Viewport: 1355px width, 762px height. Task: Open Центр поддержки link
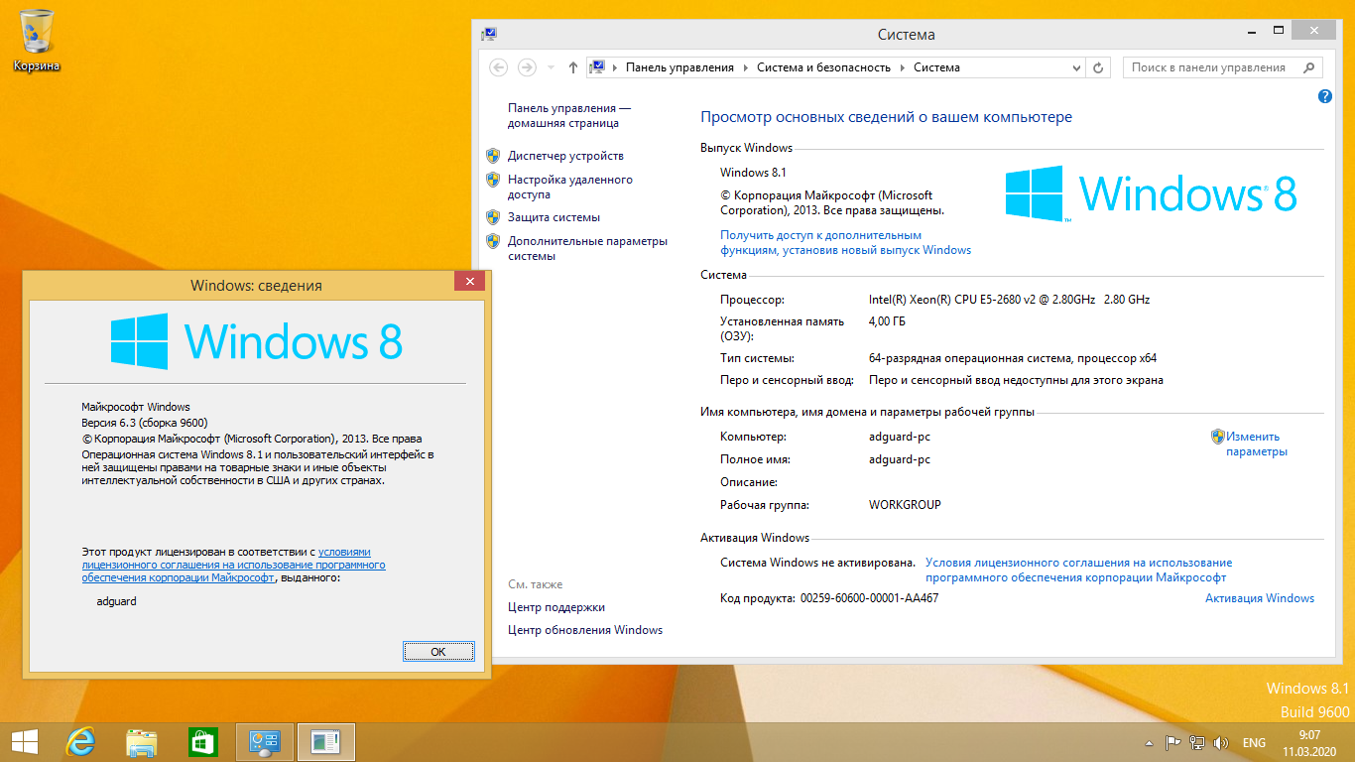[555, 607]
